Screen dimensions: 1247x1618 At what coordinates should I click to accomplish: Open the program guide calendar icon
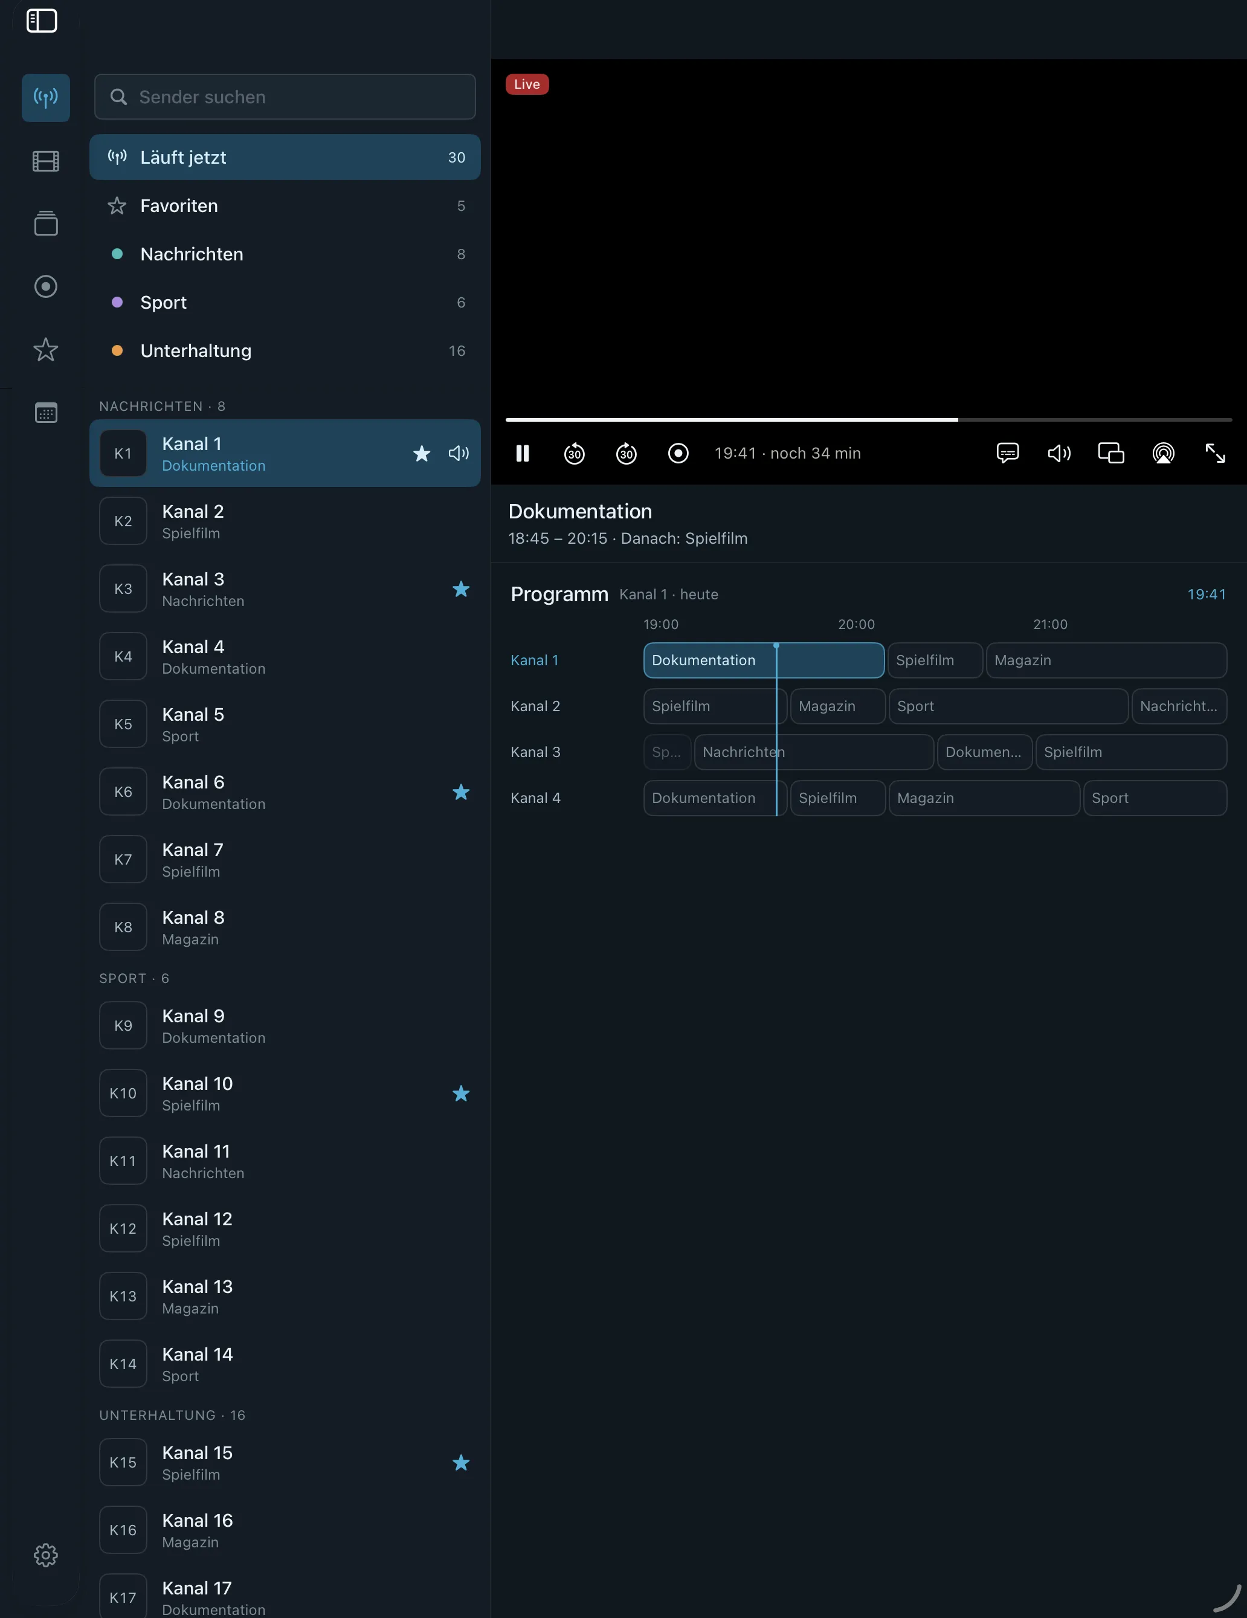[x=46, y=413]
